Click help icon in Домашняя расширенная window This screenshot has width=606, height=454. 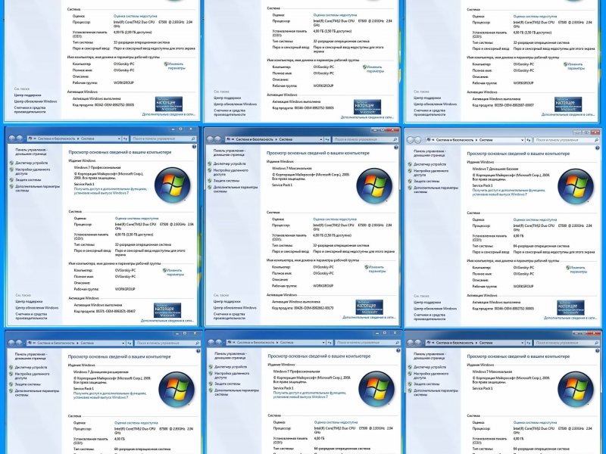[x=198, y=351]
